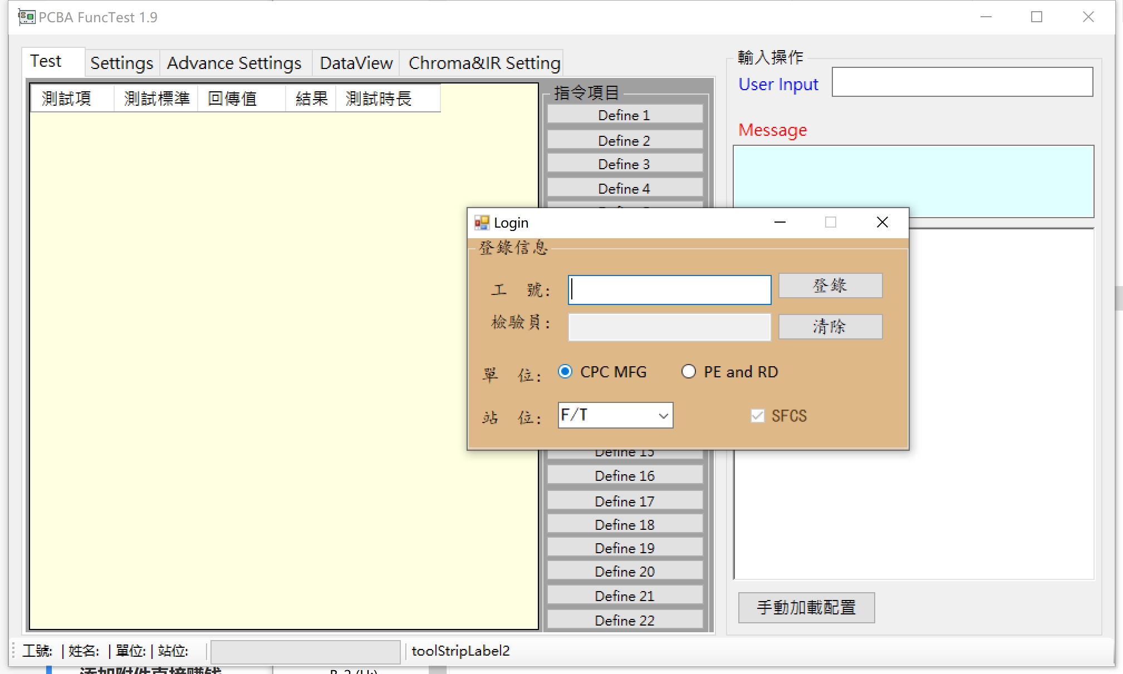Click the 姓名 label in the status bar
Viewport: 1123px width, 674px height.
(x=84, y=651)
